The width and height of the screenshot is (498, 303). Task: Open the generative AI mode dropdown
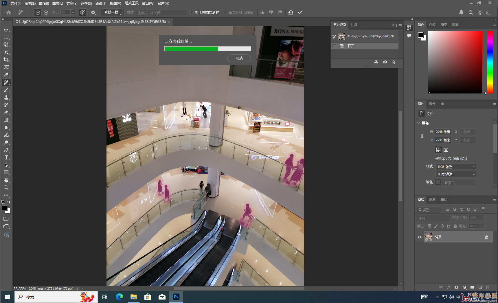pos(161,13)
